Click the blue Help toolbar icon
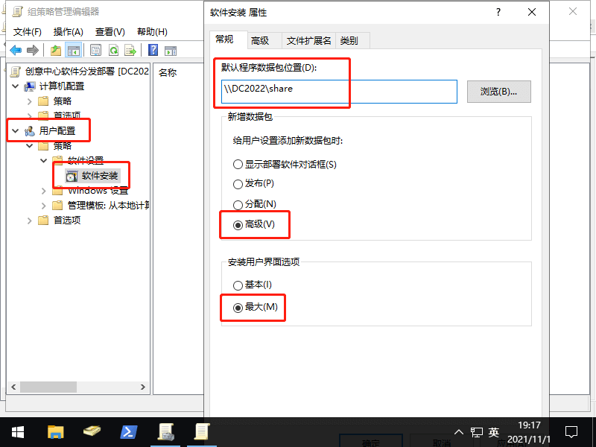This screenshot has height=447, width=596. pyautogui.click(x=153, y=50)
